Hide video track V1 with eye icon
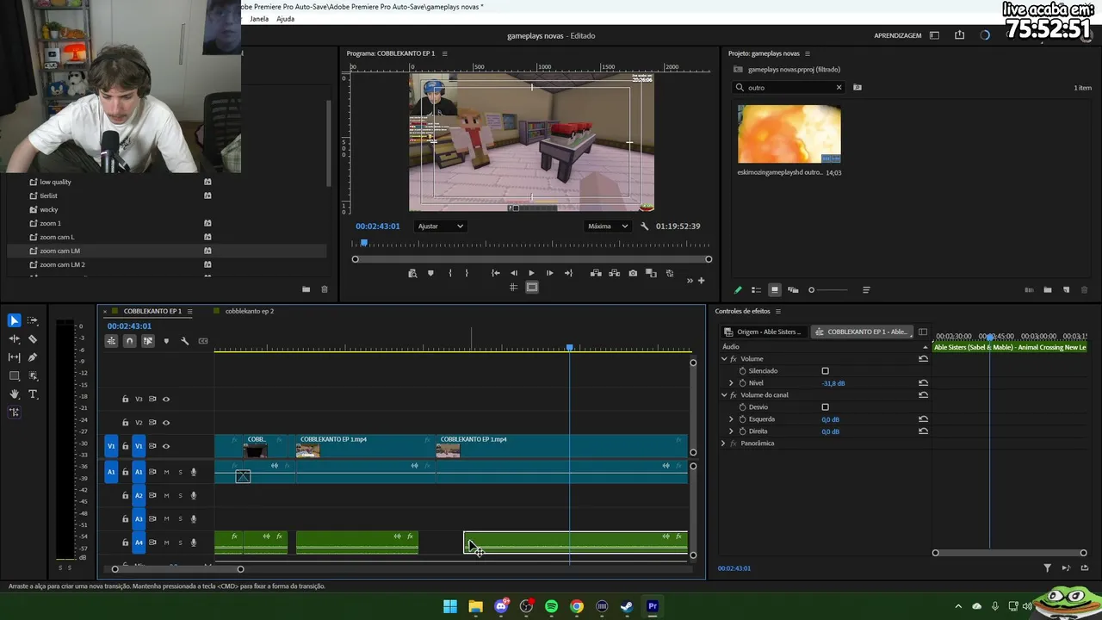 click(166, 446)
